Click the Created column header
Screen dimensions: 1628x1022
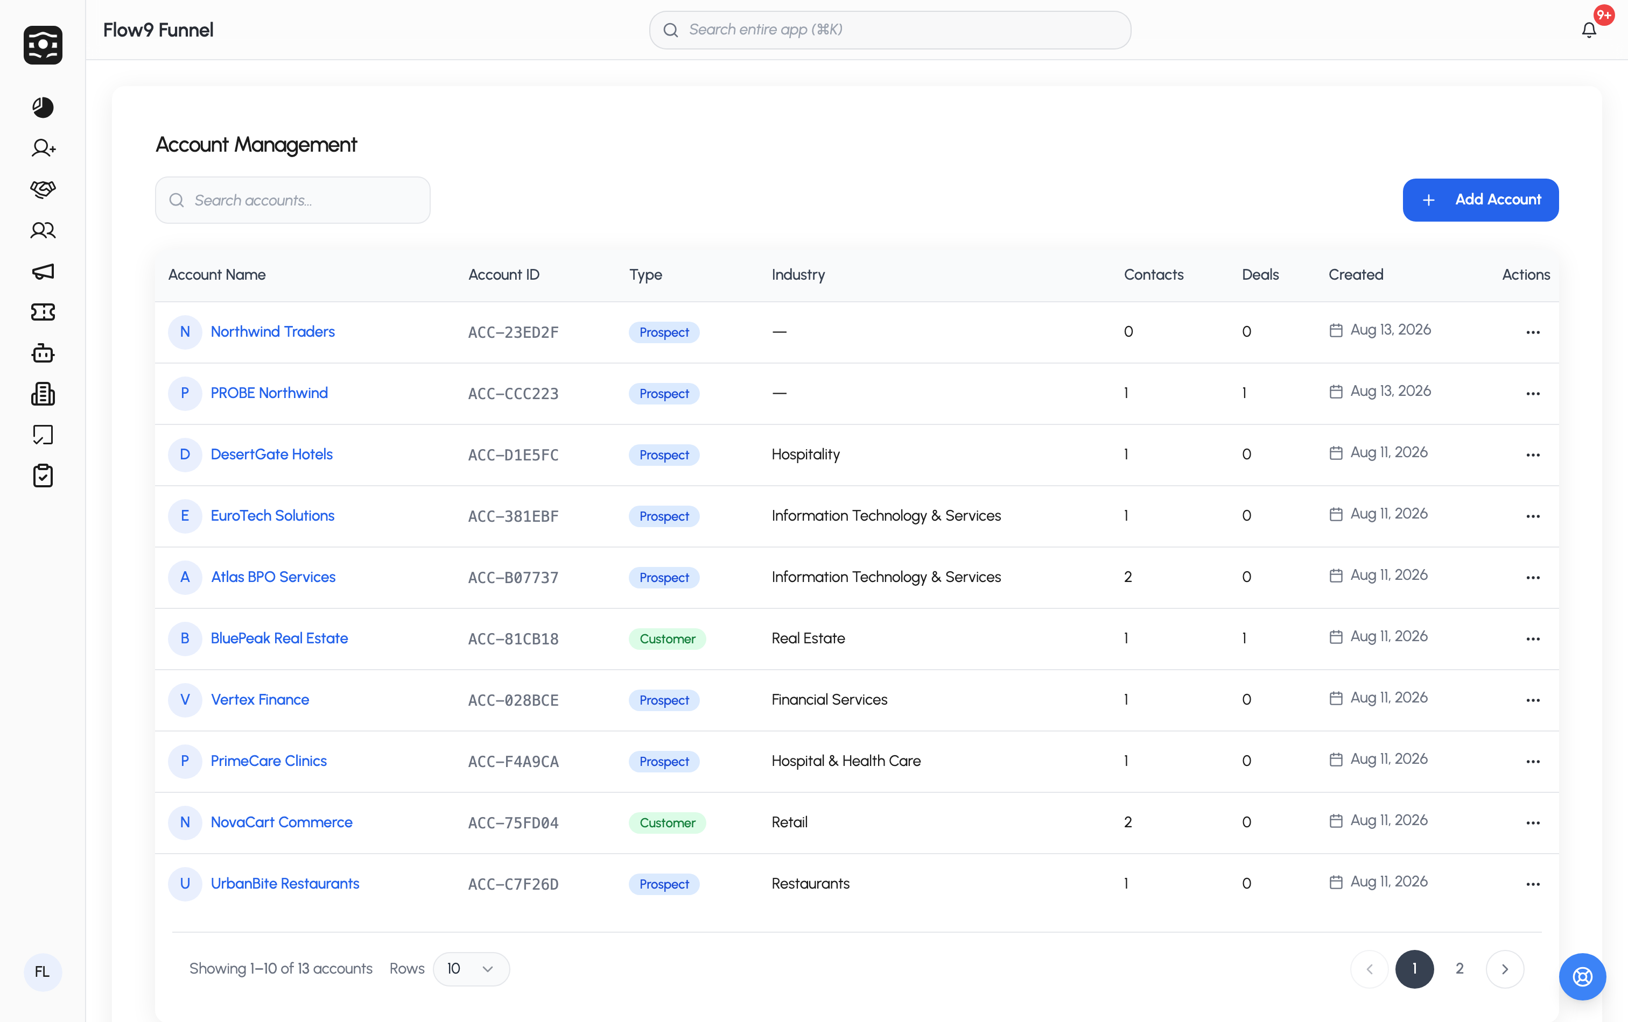(x=1356, y=275)
